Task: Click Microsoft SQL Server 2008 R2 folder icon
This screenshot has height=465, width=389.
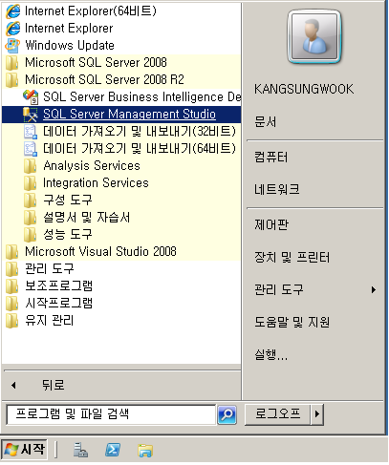Action: (12, 80)
